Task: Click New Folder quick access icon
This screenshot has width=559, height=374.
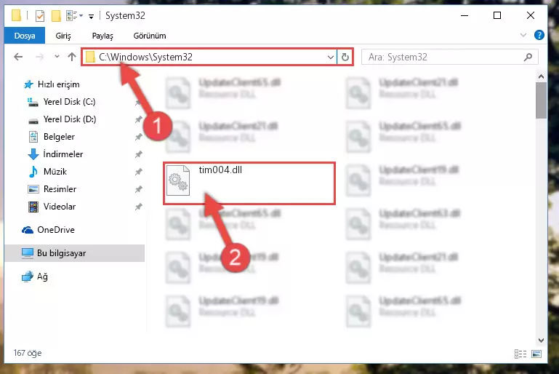Action: [56, 16]
